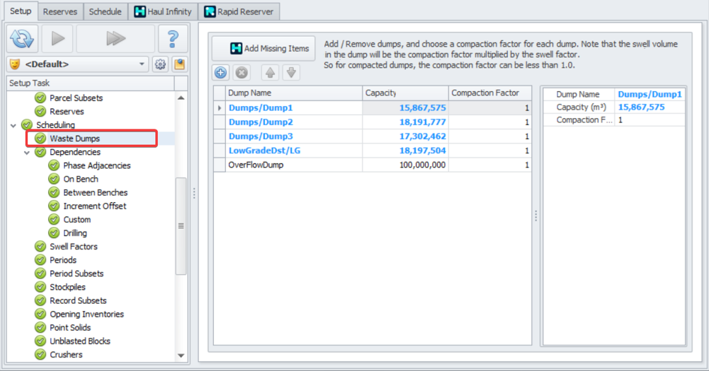The height and width of the screenshot is (371, 709).
Task: Click the refresh arrows icon
Action: (22, 39)
